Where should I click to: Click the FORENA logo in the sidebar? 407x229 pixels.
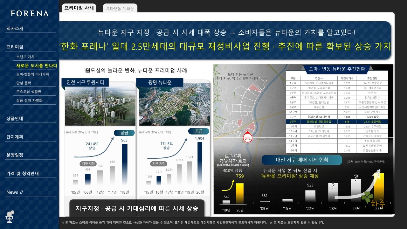tap(30, 13)
